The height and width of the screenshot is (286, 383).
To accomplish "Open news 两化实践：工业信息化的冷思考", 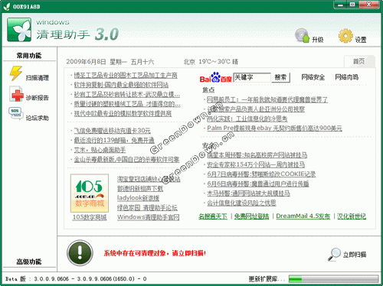I will click(x=247, y=119).
